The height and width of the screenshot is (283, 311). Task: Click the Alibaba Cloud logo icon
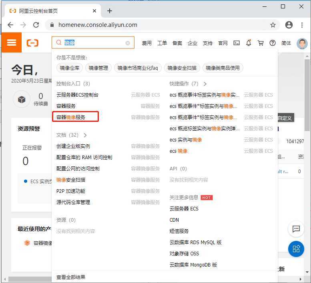[x=32, y=43]
